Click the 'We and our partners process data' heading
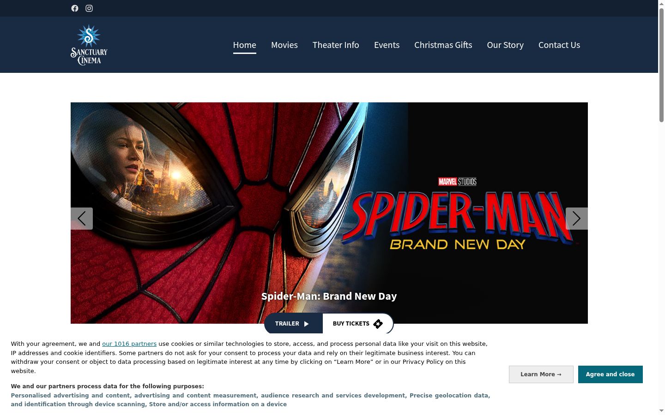Viewport: 665px width, 415px height. coord(108,386)
